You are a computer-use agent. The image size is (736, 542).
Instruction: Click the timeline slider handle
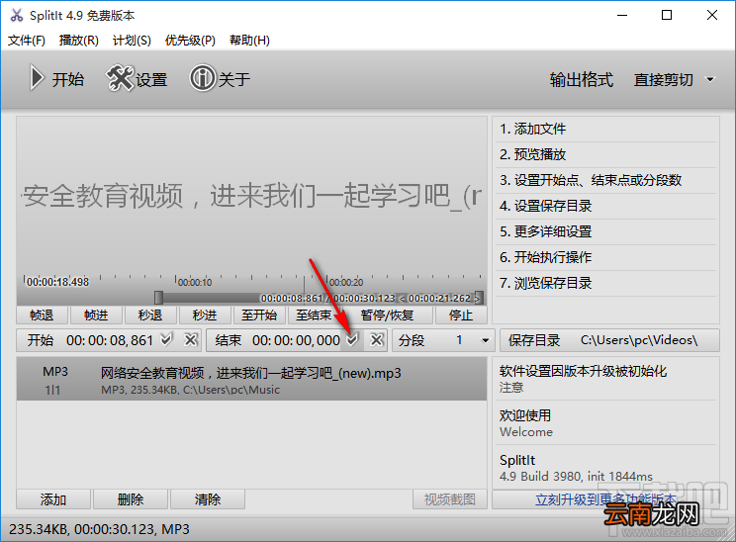tap(158, 298)
